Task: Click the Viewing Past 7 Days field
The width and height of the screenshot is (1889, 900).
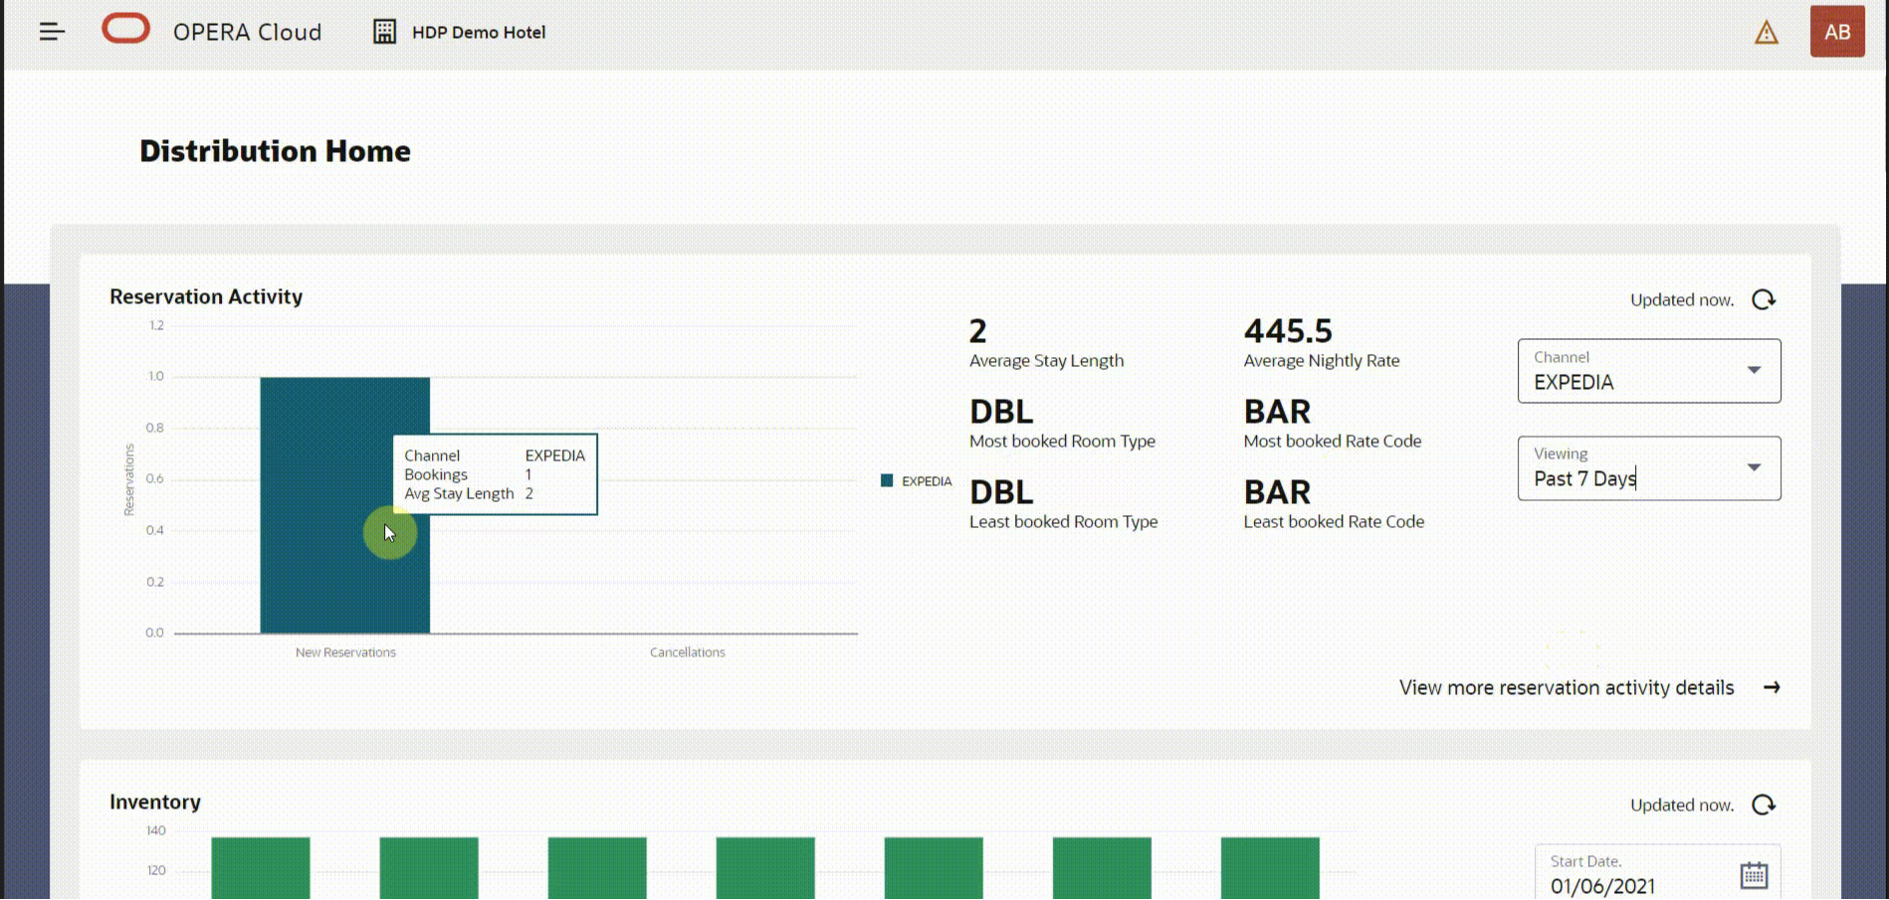Action: 1649,468
